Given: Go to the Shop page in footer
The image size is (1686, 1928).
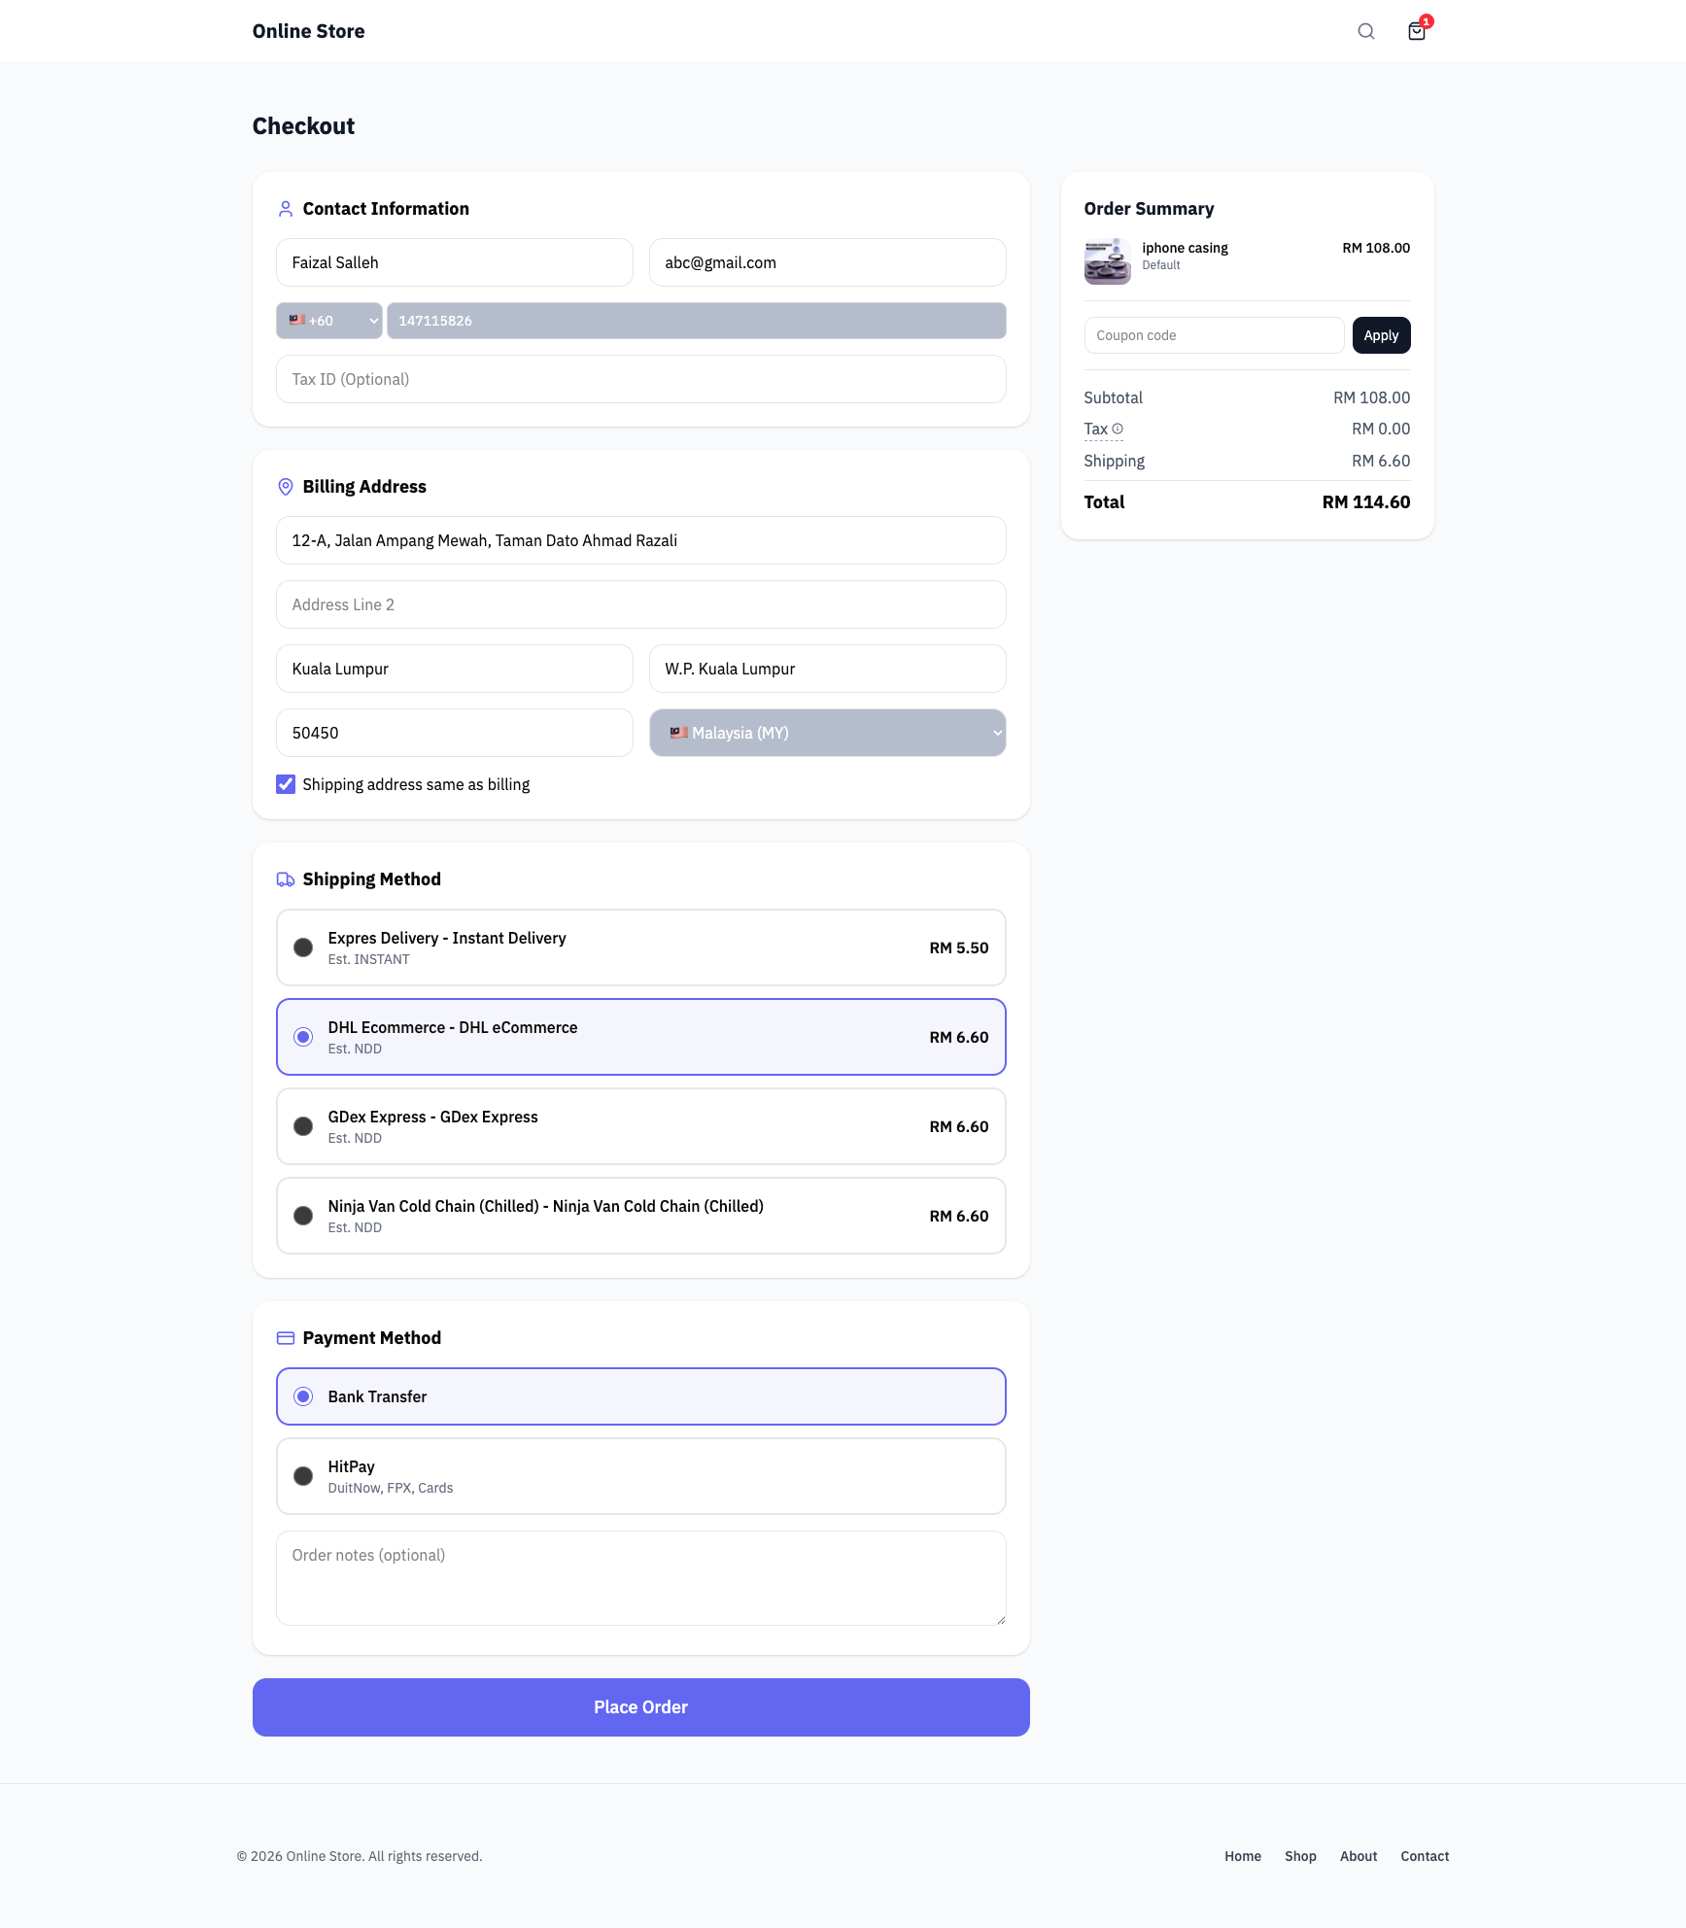Looking at the screenshot, I should [1300, 1855].
